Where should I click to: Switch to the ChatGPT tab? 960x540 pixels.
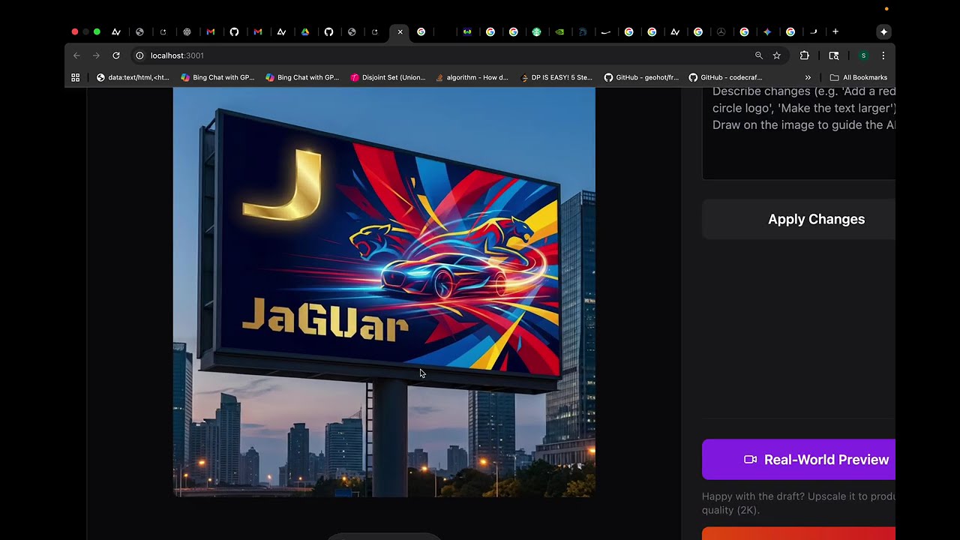click(187, 31)
